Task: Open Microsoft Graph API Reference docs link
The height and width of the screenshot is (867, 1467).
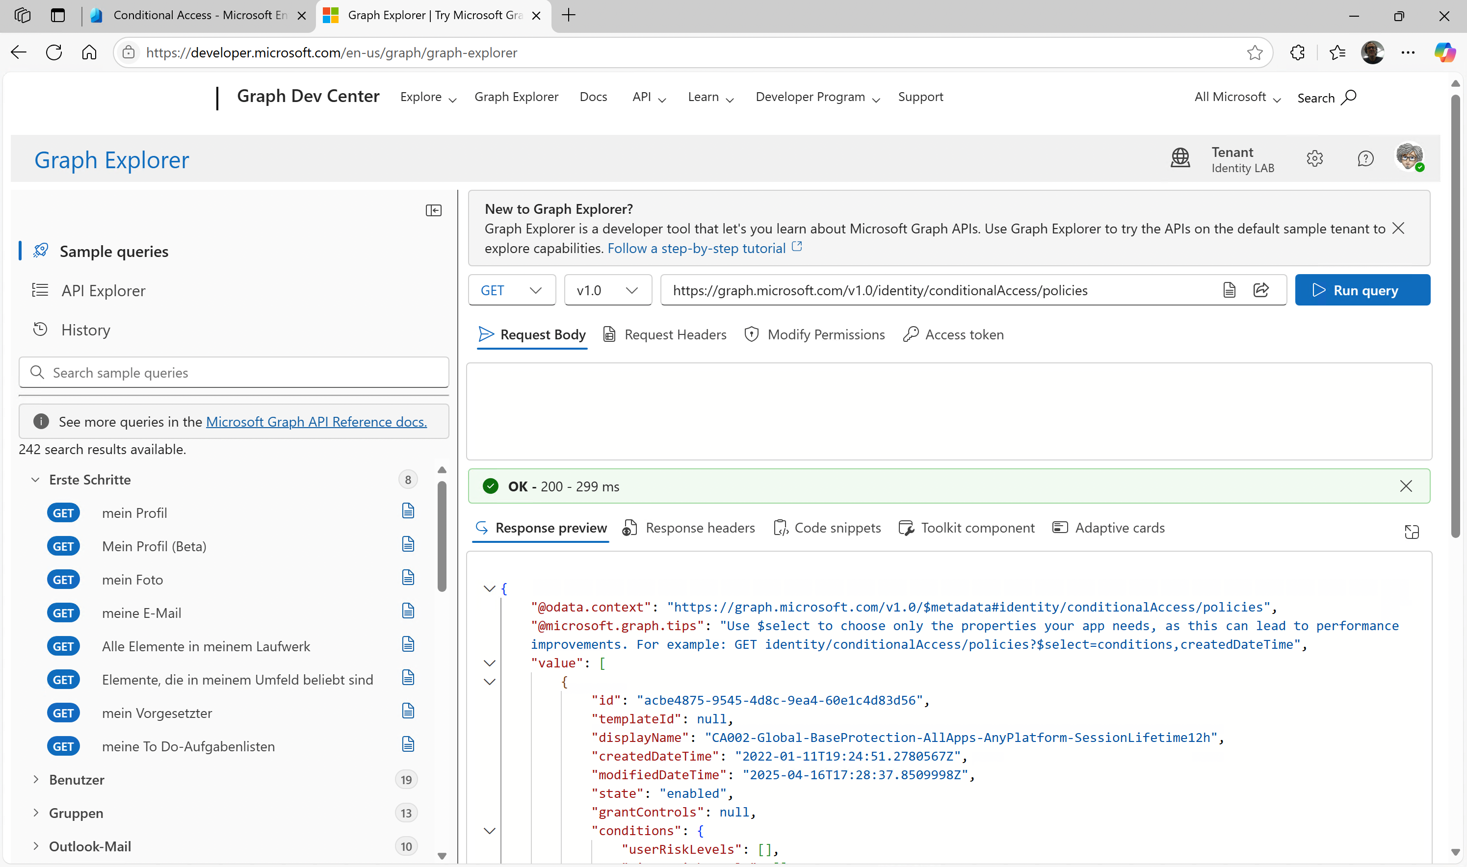Action: pos(316,421)
